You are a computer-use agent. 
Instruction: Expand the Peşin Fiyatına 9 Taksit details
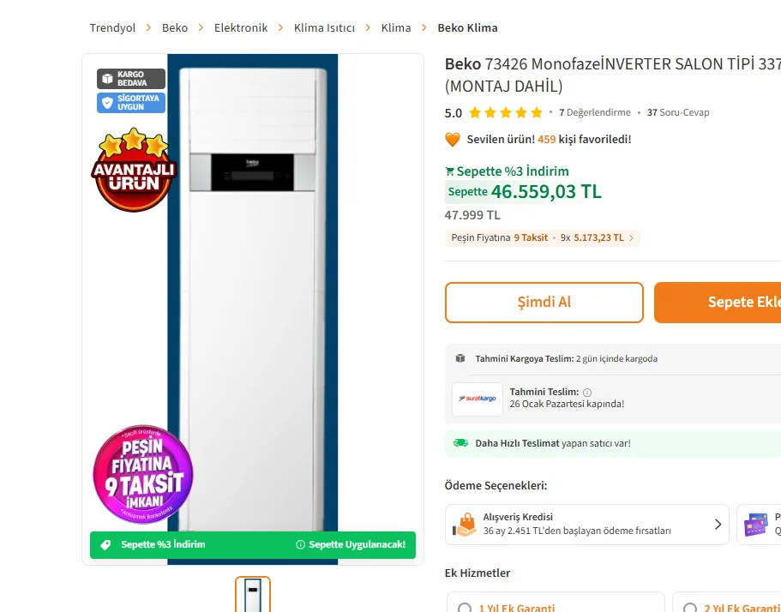point(542,237)
